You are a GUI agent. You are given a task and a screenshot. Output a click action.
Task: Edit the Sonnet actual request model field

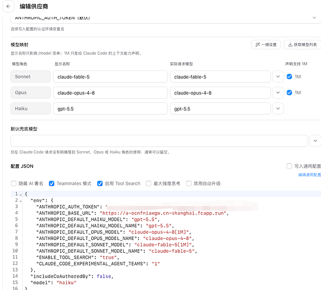(x=220, y=77)
